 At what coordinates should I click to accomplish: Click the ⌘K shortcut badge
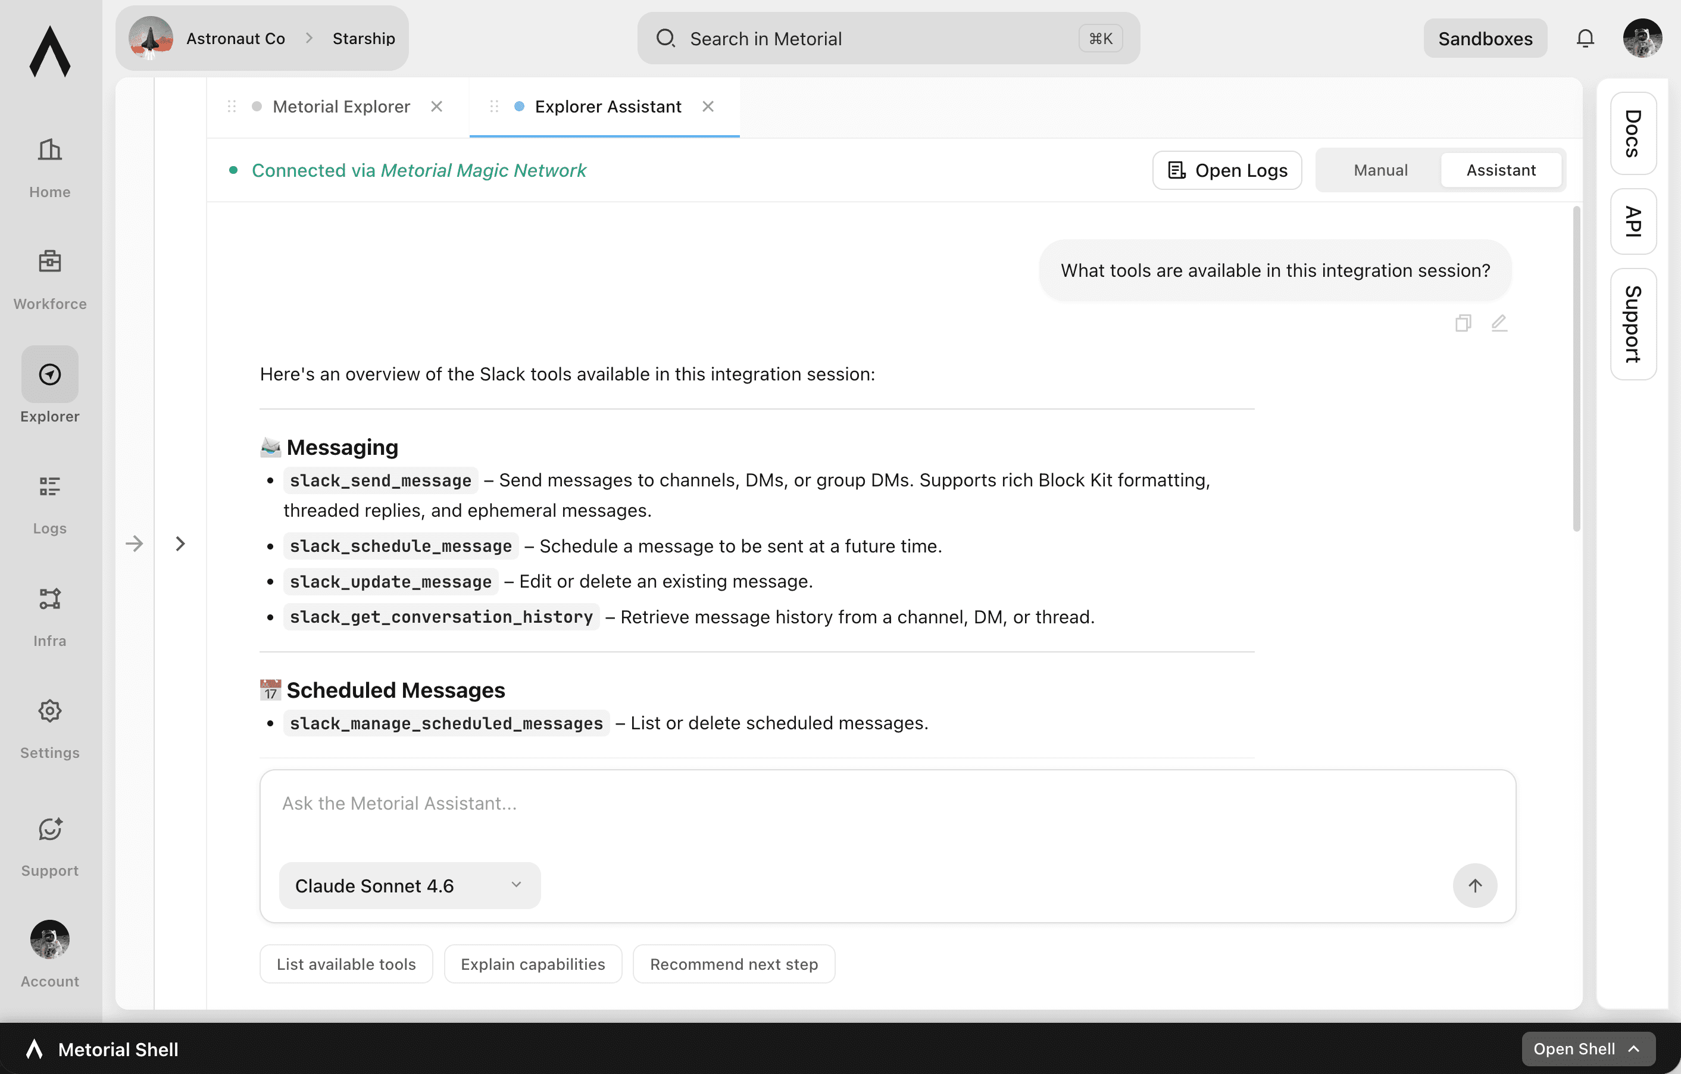coord(1100,39)
